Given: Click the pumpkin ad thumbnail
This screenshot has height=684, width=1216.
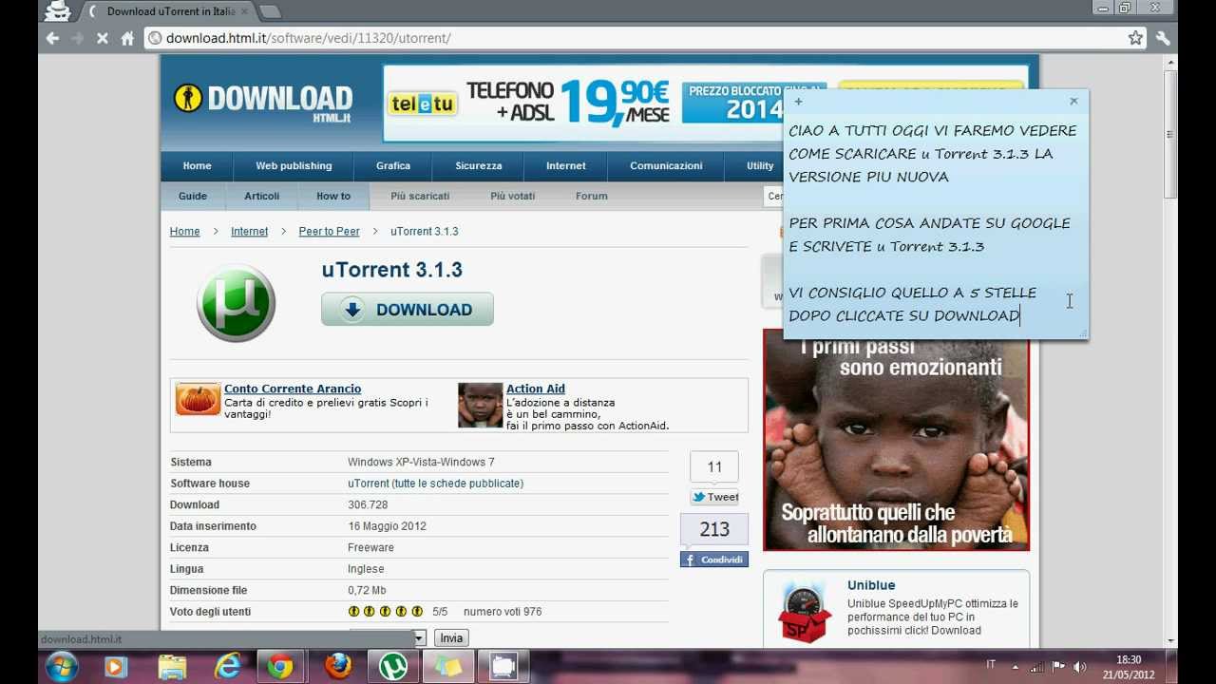Looking at the screenshot, I should coord(198,399).
